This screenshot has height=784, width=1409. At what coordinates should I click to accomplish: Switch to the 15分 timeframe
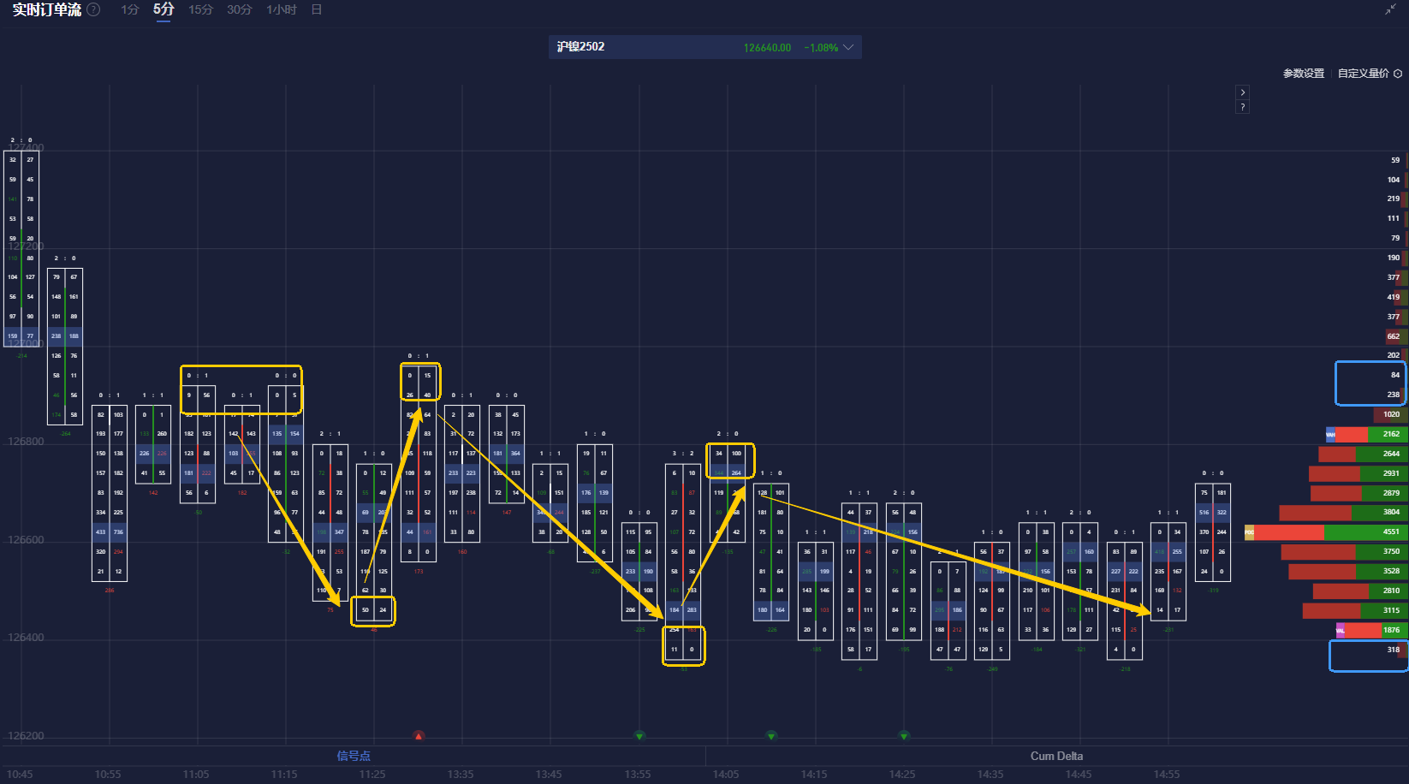point(200,9)
